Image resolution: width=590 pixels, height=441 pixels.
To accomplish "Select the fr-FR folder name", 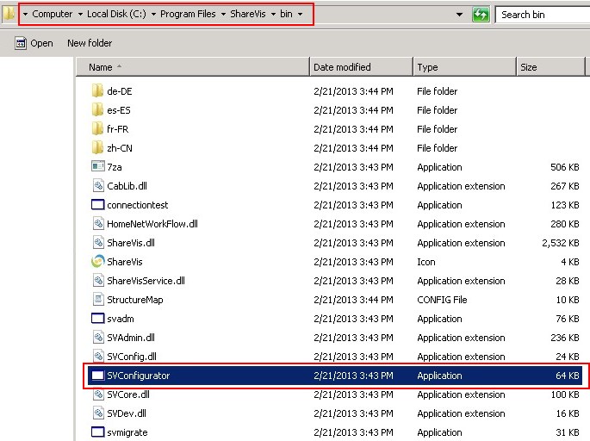I will 117,129.
